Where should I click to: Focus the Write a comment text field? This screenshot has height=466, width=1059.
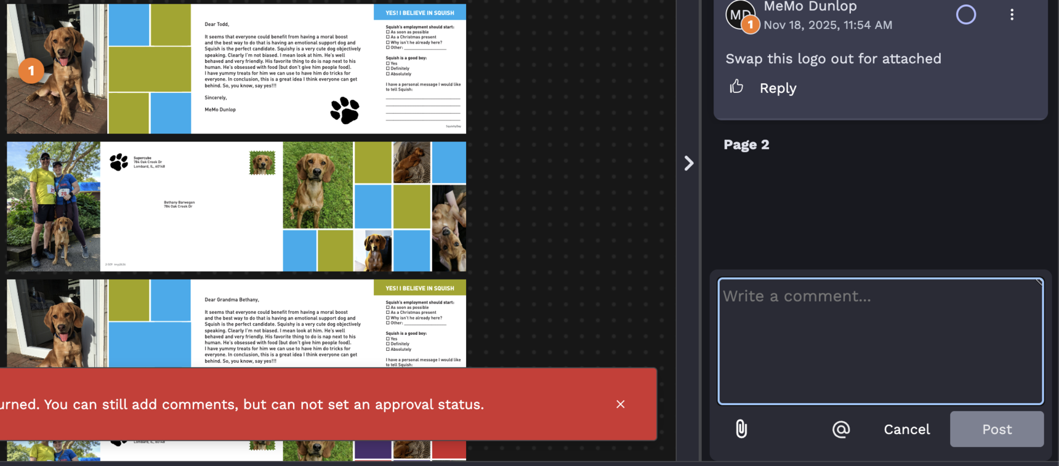click(x=880, y=341)
